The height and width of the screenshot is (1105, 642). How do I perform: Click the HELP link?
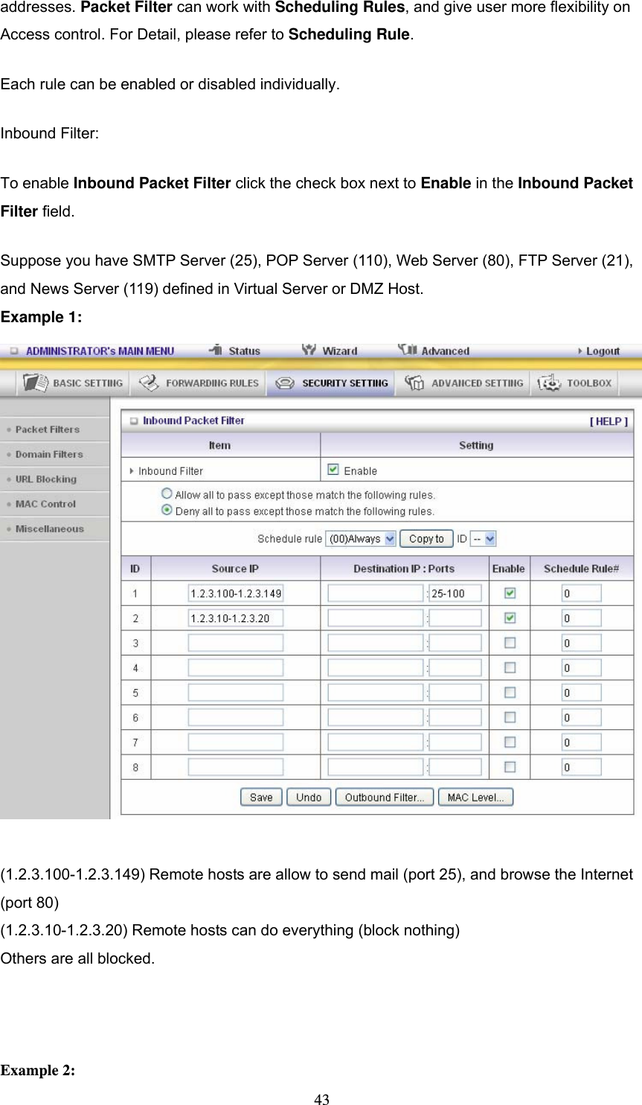(x=609, y=420)
